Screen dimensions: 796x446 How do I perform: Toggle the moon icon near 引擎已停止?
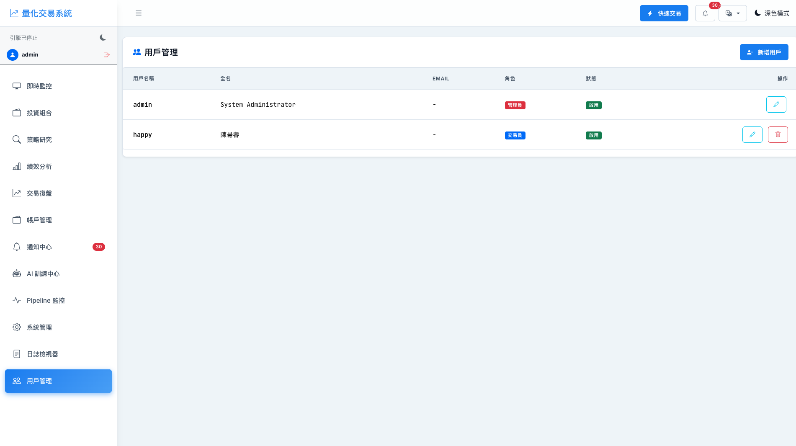pos(103,38)
